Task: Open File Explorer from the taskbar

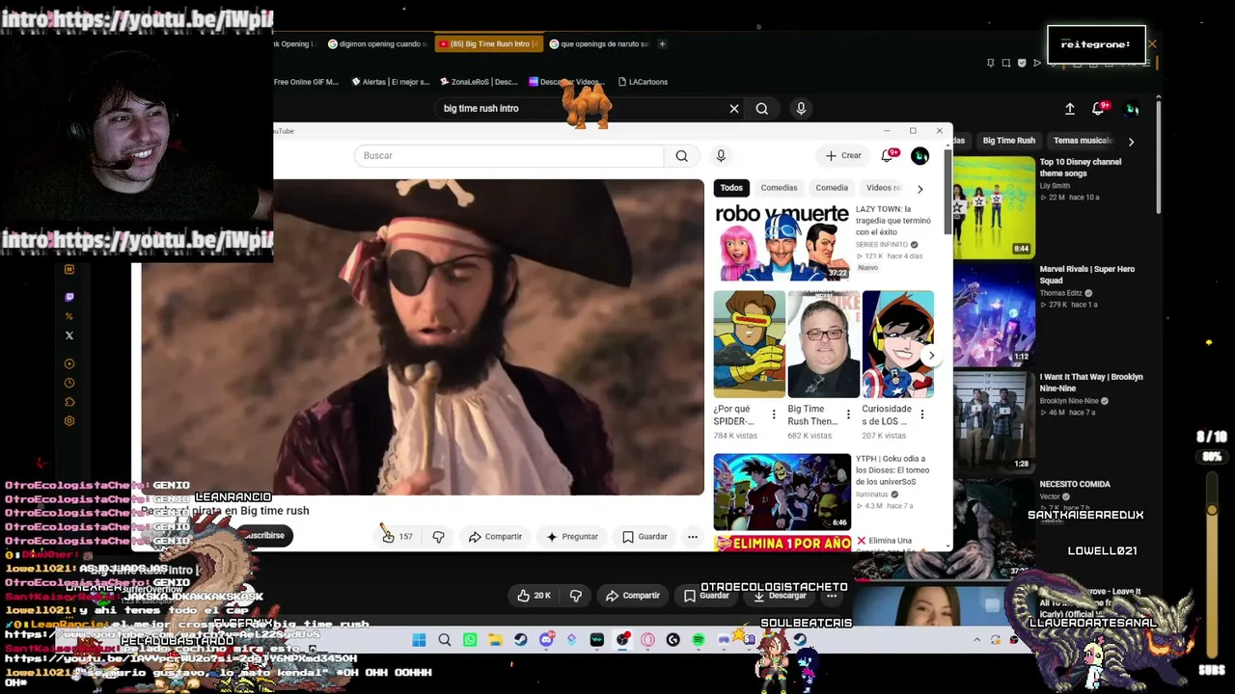Action: click(x=495, y=640)
